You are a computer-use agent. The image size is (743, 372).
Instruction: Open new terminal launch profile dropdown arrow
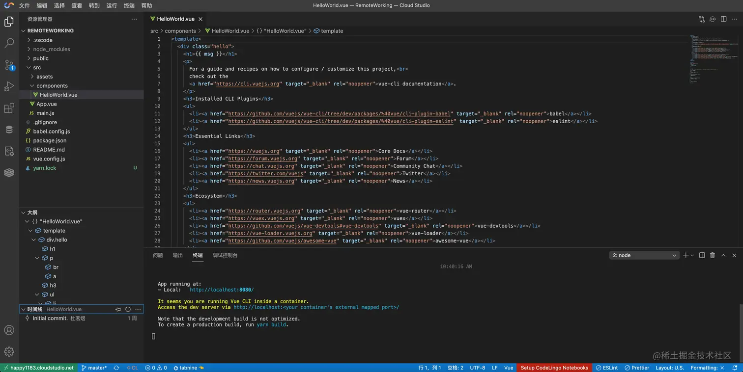coord(692,255)
